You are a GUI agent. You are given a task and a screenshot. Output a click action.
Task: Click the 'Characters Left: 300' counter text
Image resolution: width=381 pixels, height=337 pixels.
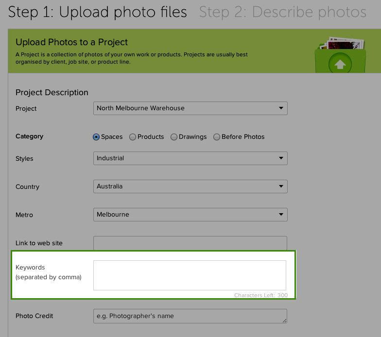[260, 295]
